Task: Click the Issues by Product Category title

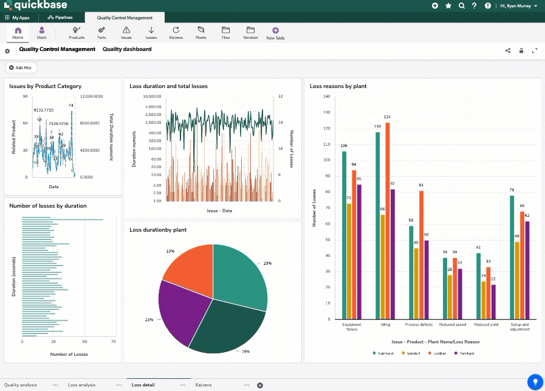Action: click(45, 86)
